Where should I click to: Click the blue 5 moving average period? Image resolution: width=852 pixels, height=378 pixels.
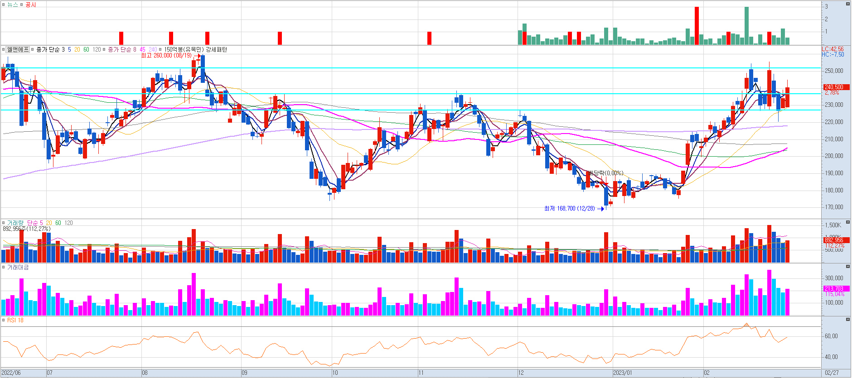[x=69, y=49]
